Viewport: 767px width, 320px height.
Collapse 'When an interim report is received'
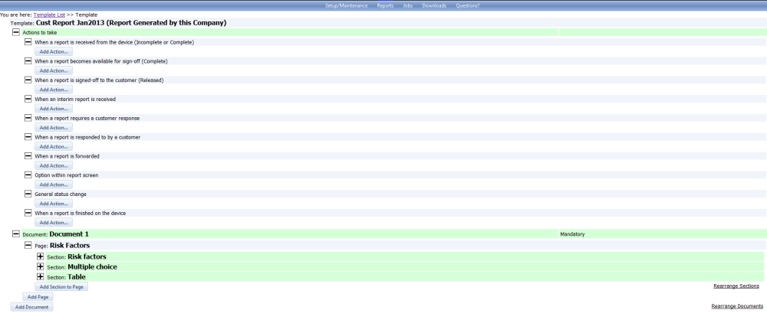pos(28,99)
